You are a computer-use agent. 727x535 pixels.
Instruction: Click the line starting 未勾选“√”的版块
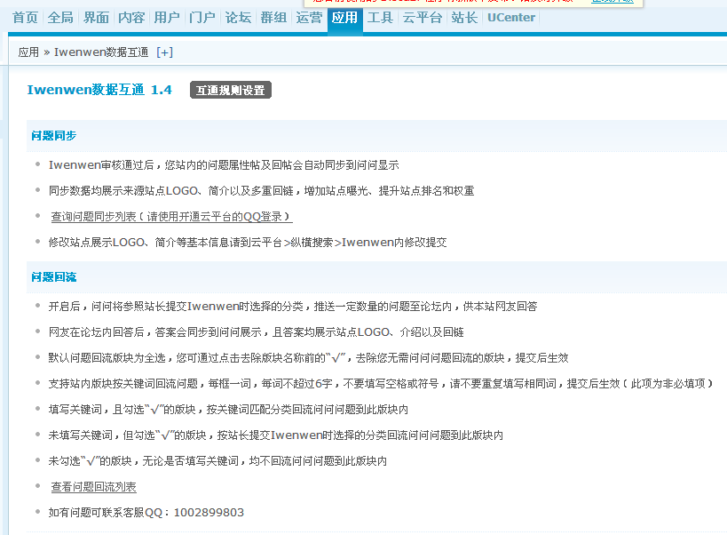pos(217,460)
